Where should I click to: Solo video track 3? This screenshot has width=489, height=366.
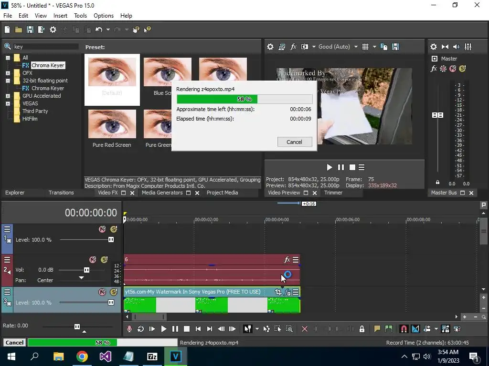pos(114,292)
